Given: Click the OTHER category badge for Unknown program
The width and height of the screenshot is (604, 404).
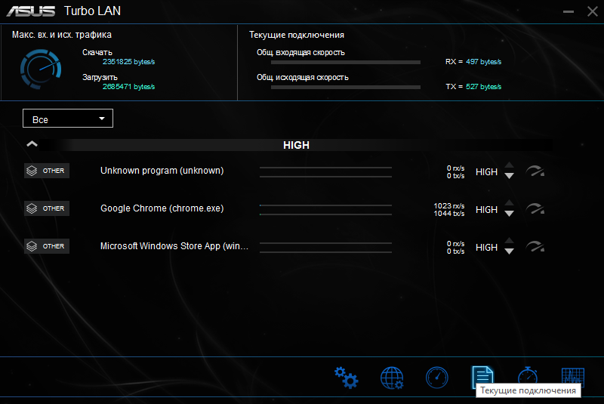Looking at the screenshot, I should tap(47, 171).
